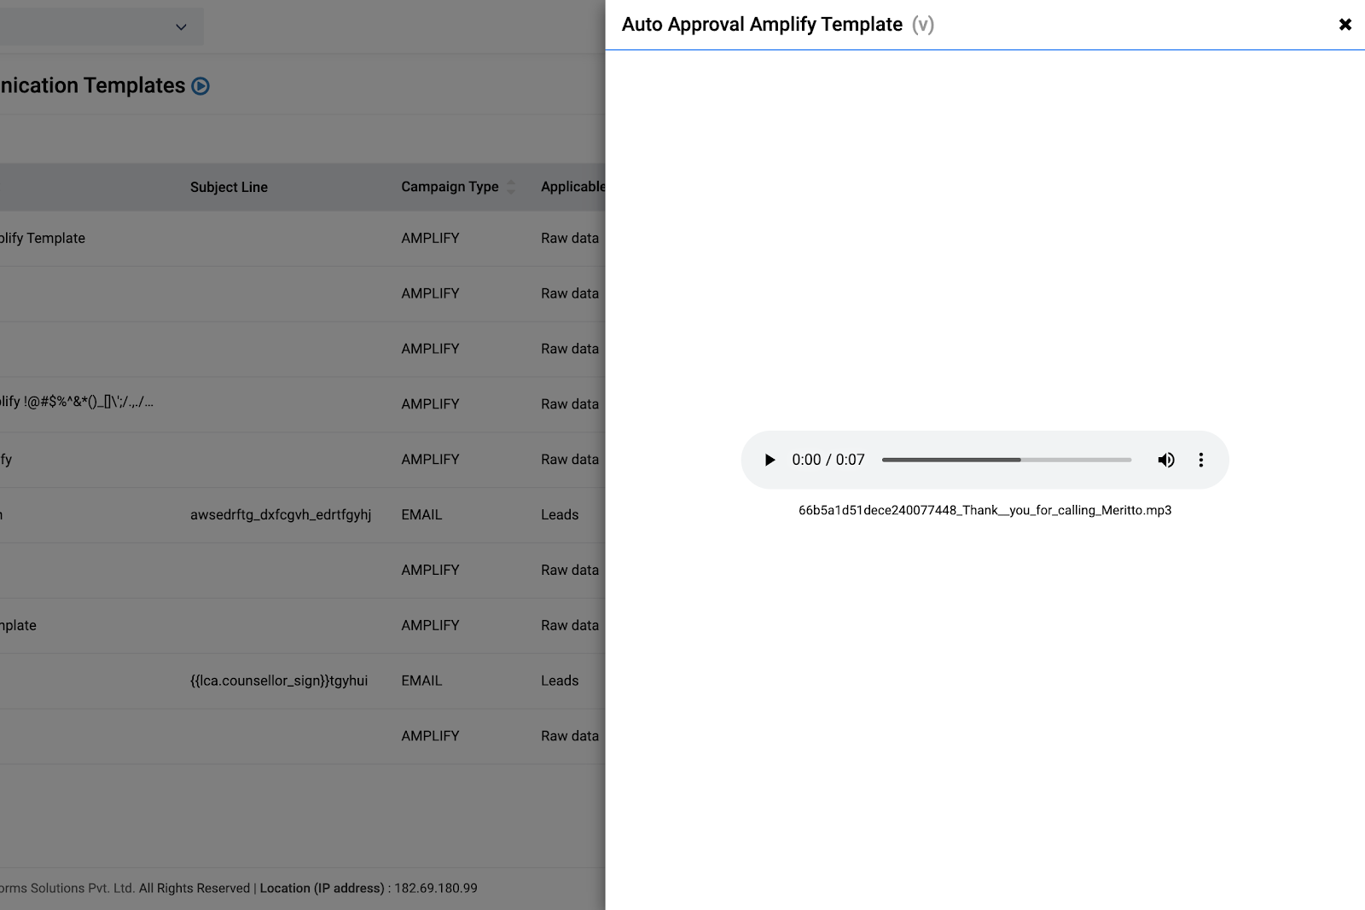This screenshot has height=910, width=1365.
Task: Select the {{lca.counsellor_sign}}tgyhui subject row
Action: pos(279,681)
